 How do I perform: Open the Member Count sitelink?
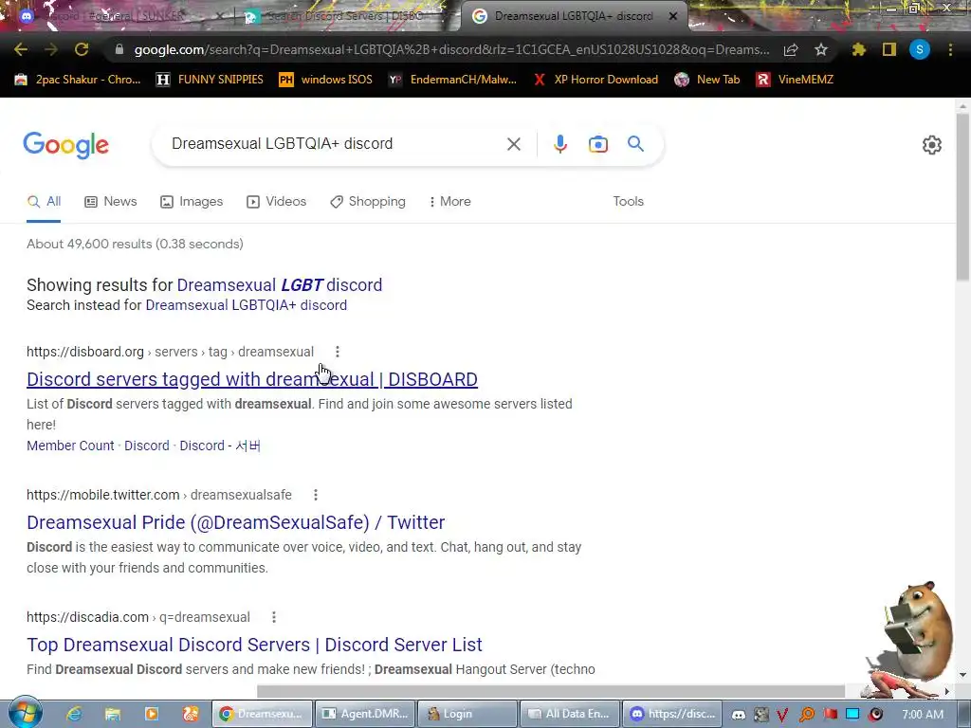(x=70, y=446)
